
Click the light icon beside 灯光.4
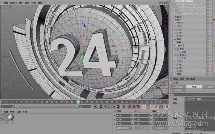pyautogui.click(x=175, y=33)
